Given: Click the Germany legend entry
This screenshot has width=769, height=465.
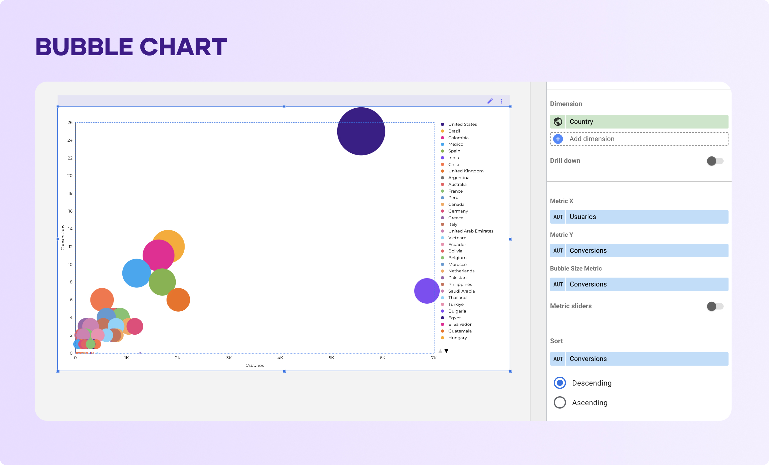Looking at the screenshot, I should [x=454, y=211].
